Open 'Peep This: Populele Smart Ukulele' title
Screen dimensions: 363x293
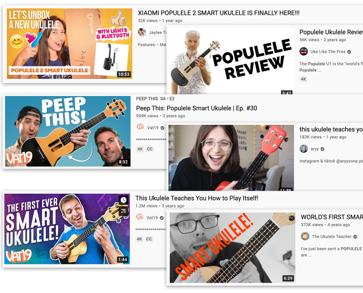[196, 108]
